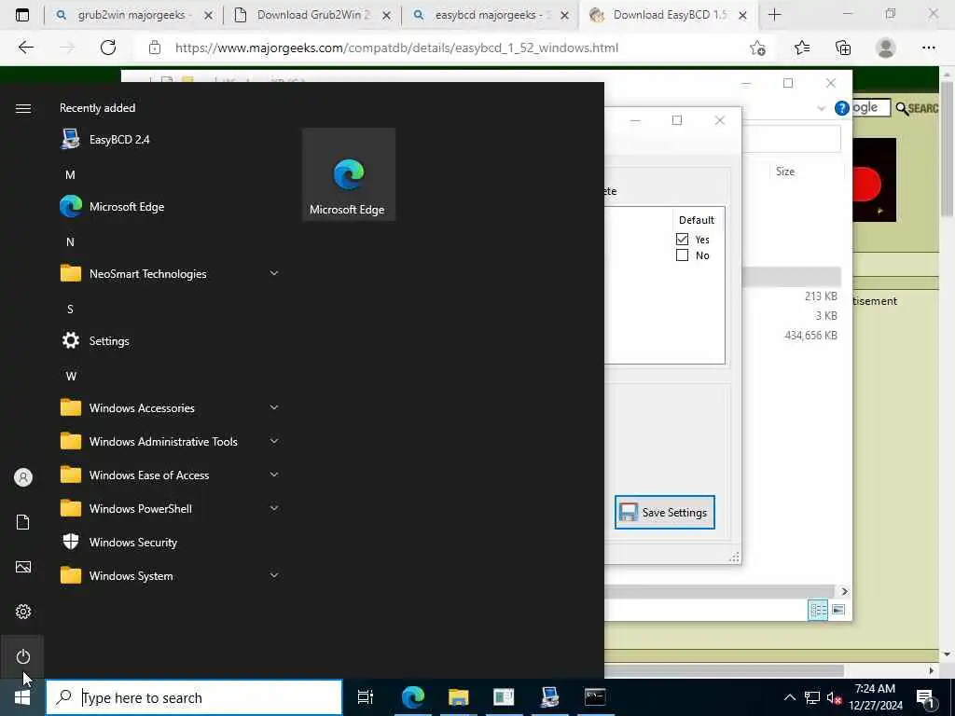Image resolution: width=955 pixels, height=716 pixels.
Task: Click the webpage SEARCH button
Action: 917,108
